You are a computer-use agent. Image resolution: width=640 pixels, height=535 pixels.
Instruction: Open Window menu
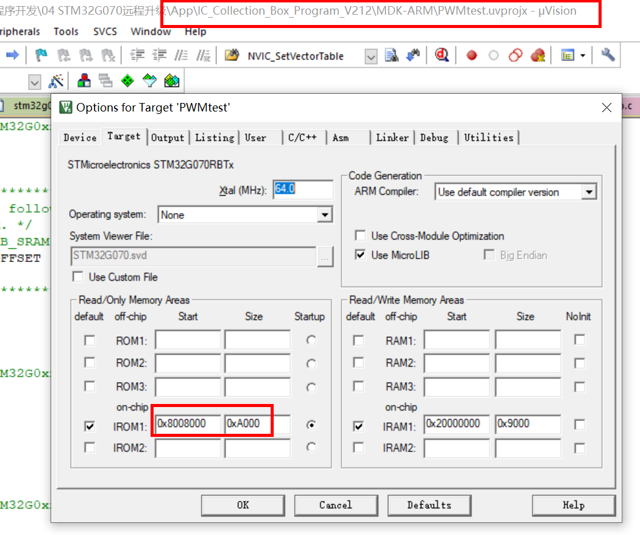[x=151, y=32]
